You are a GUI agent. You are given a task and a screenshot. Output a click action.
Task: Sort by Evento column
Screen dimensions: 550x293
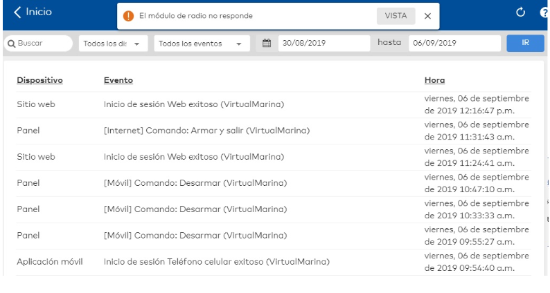tap(118, 80)
